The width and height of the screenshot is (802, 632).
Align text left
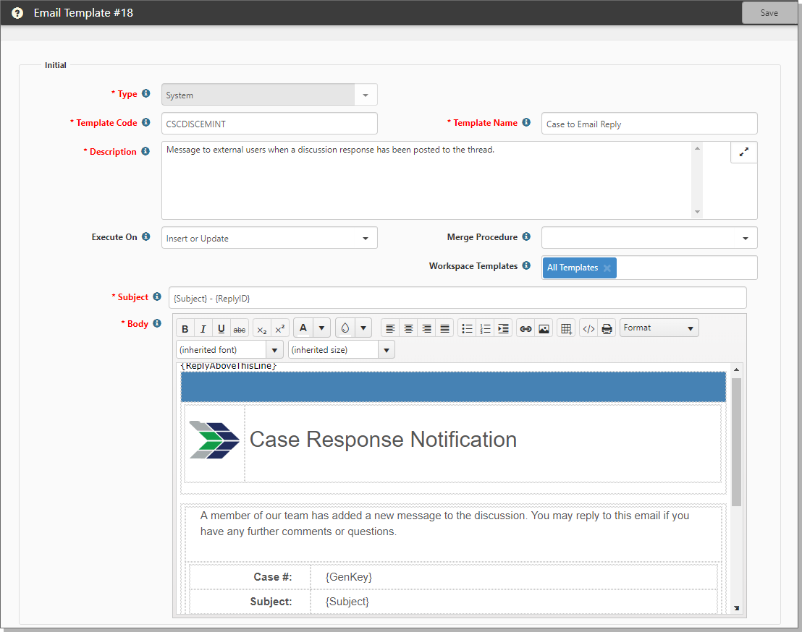(x=390, y=328)
